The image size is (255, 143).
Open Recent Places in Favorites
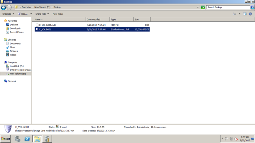click(17, 32)
